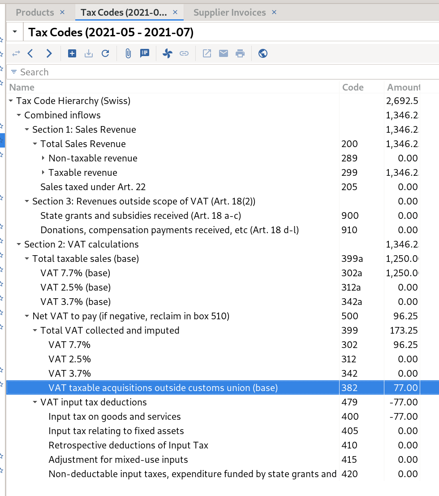Click code cell 399a
The width and height of the screenshot is (439, 496).
click(352, 259)
